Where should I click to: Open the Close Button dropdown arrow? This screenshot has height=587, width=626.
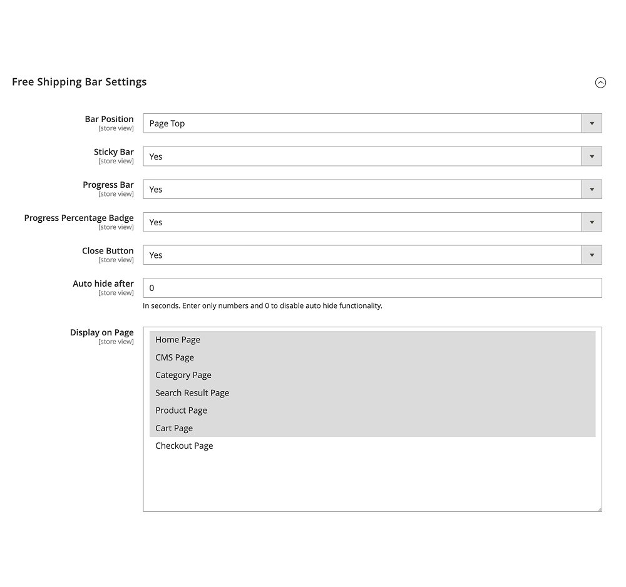click(x=592, y=255)
